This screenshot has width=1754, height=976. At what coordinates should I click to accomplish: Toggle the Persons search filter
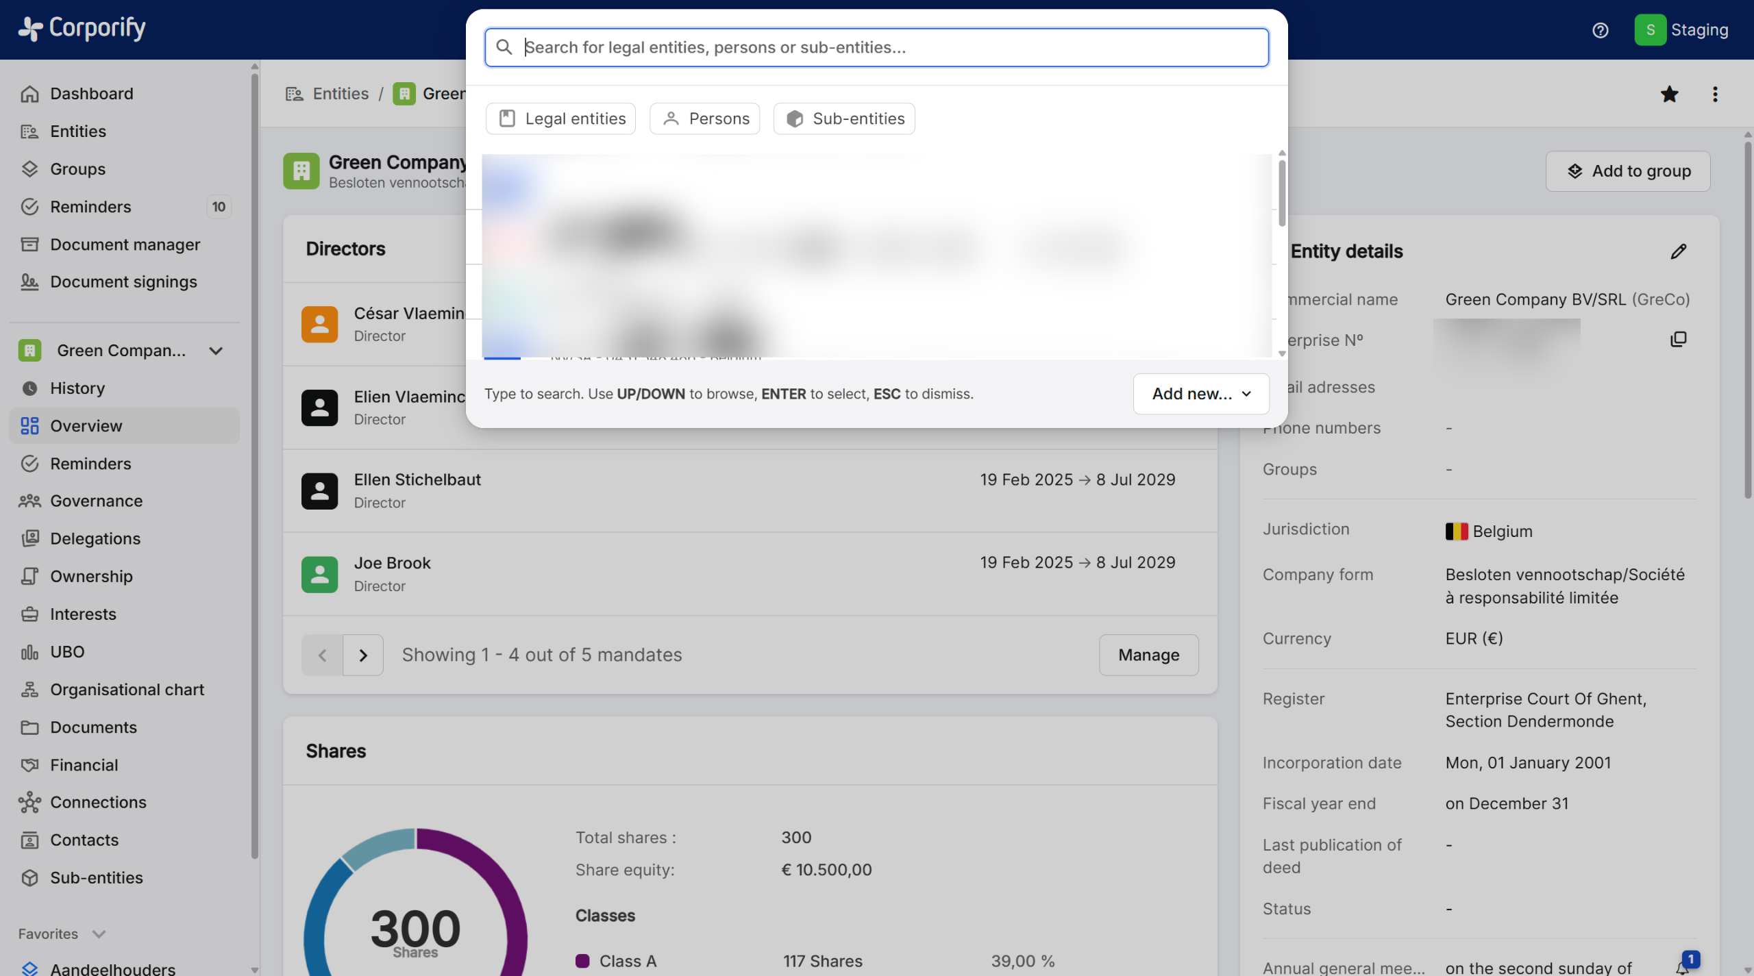click(704, 118)
